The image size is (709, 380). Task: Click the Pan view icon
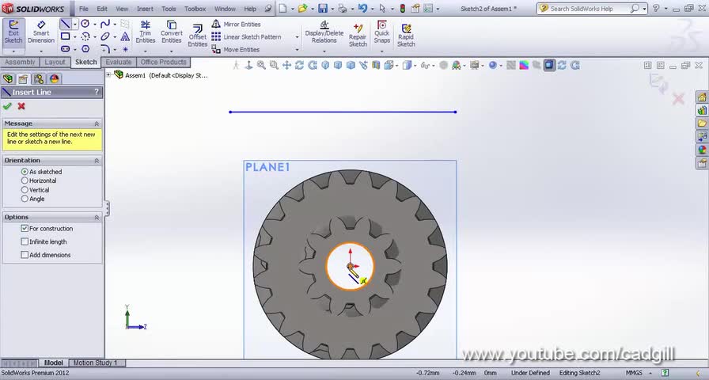tap(286, 65)
